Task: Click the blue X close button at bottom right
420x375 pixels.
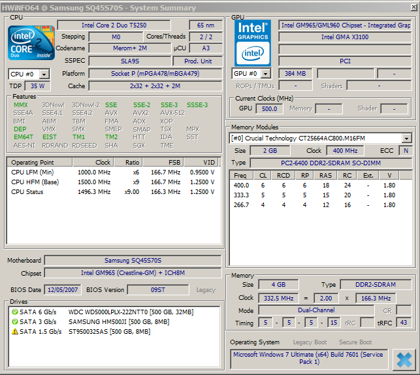Action: point(404,360)
